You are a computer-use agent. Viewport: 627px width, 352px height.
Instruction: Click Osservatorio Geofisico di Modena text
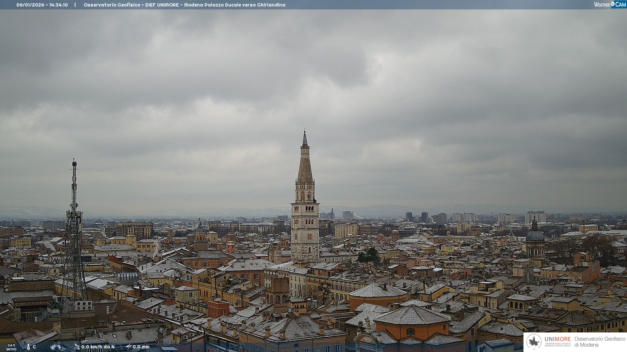tap(600, 342)
